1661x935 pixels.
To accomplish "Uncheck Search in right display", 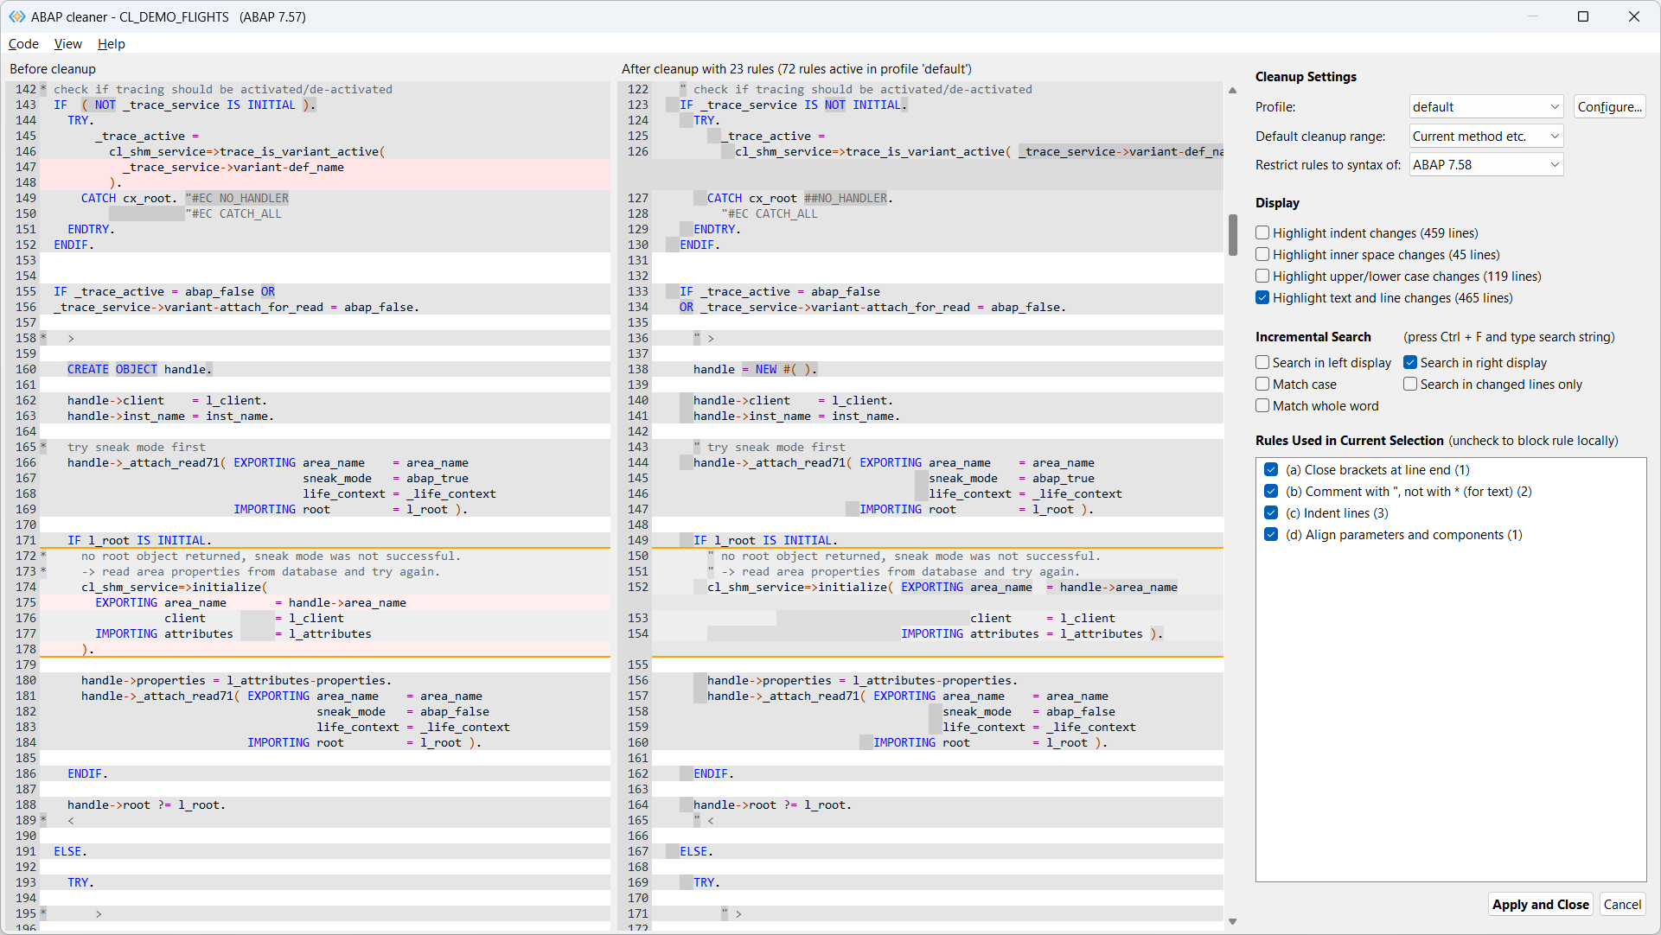I will pyautogui.click(x=1410, y=363).
